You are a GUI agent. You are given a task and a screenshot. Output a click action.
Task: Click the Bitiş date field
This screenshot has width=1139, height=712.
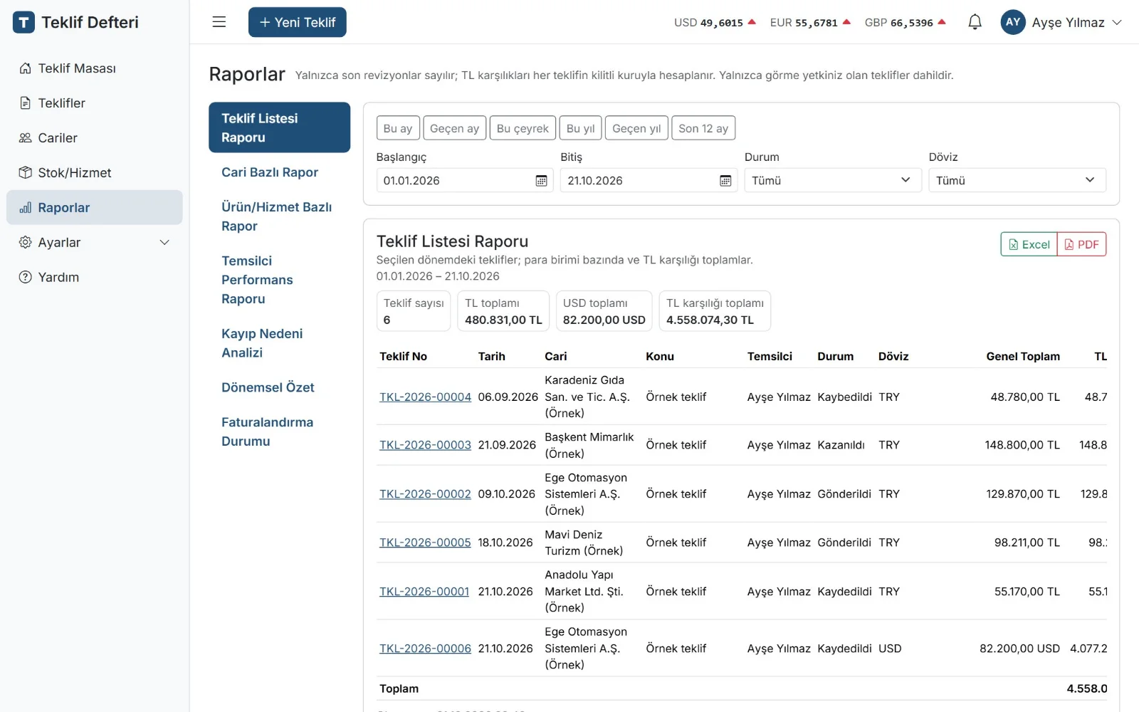(649, 180)
